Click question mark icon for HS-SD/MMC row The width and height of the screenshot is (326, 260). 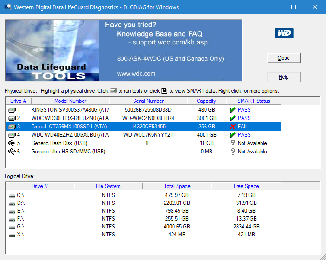[233, 151]
